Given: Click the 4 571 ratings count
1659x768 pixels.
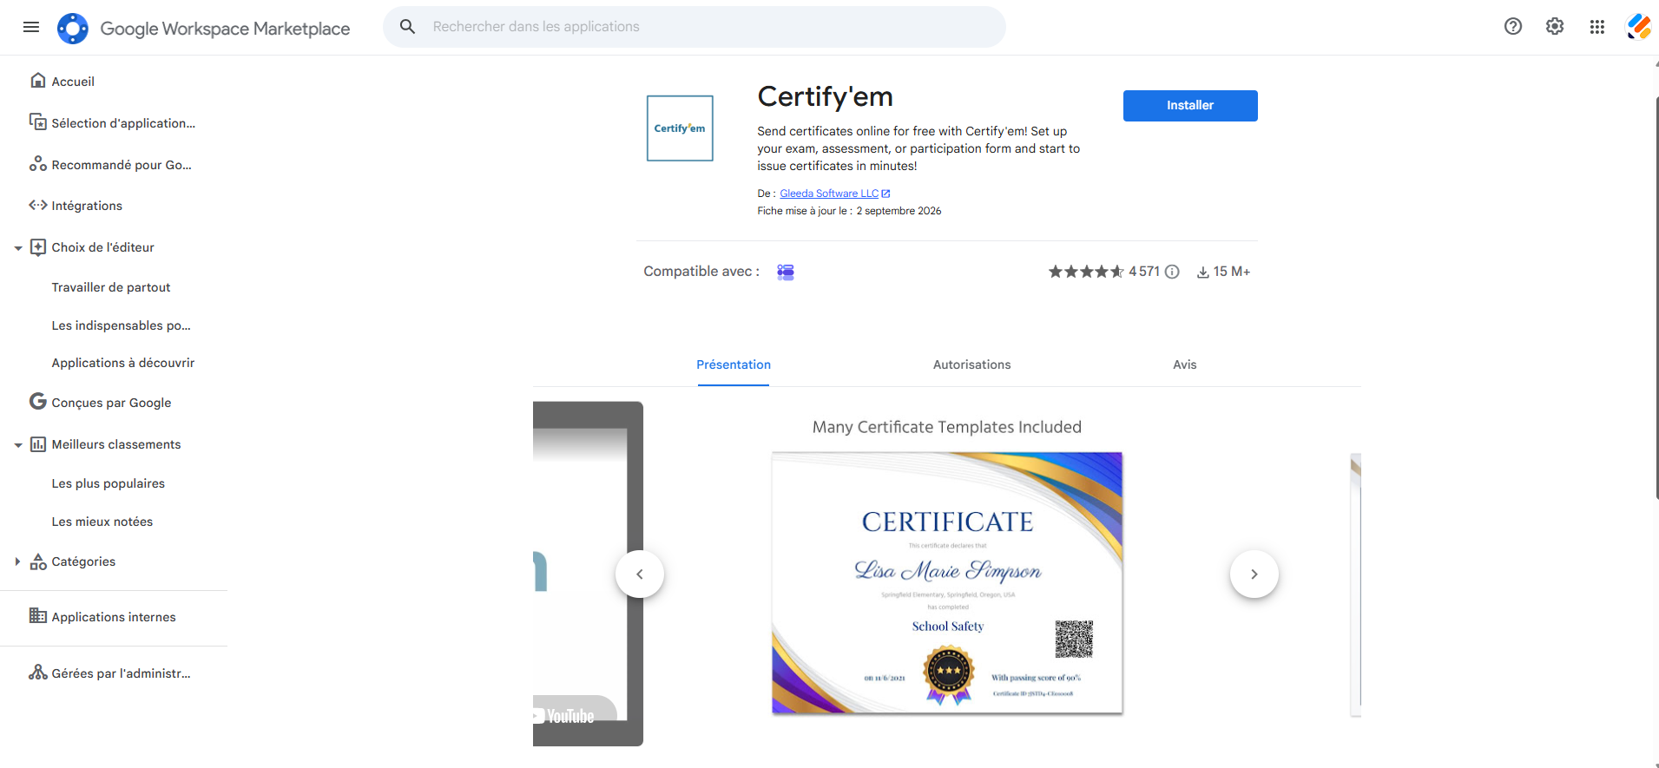Looking at the screenshot, I should tap(1144, 272).
